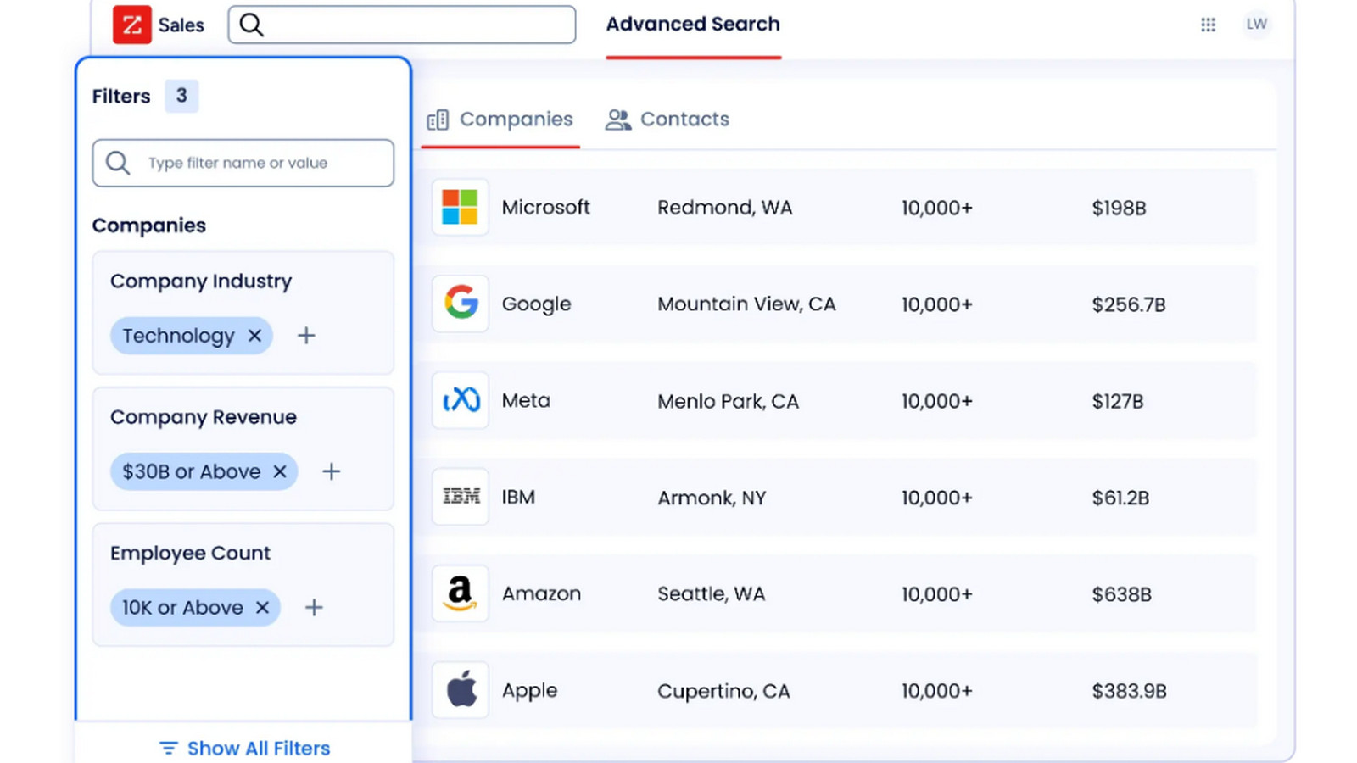The width and height of the screenshot is (1357, 763).
Task: Click the ZoomInfo Sales logo icon
Action: tap(132, 25)
